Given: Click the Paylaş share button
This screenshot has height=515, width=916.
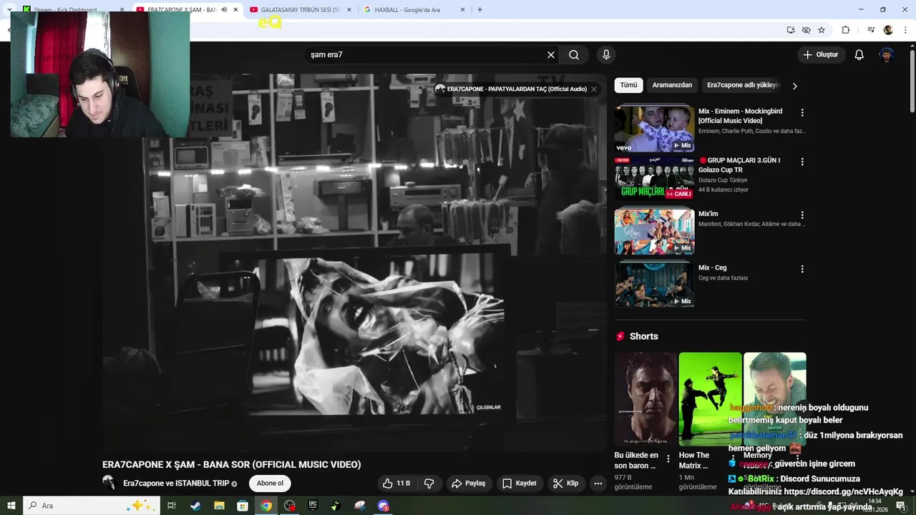Looking at the screenshot, I should pos(468,484).
